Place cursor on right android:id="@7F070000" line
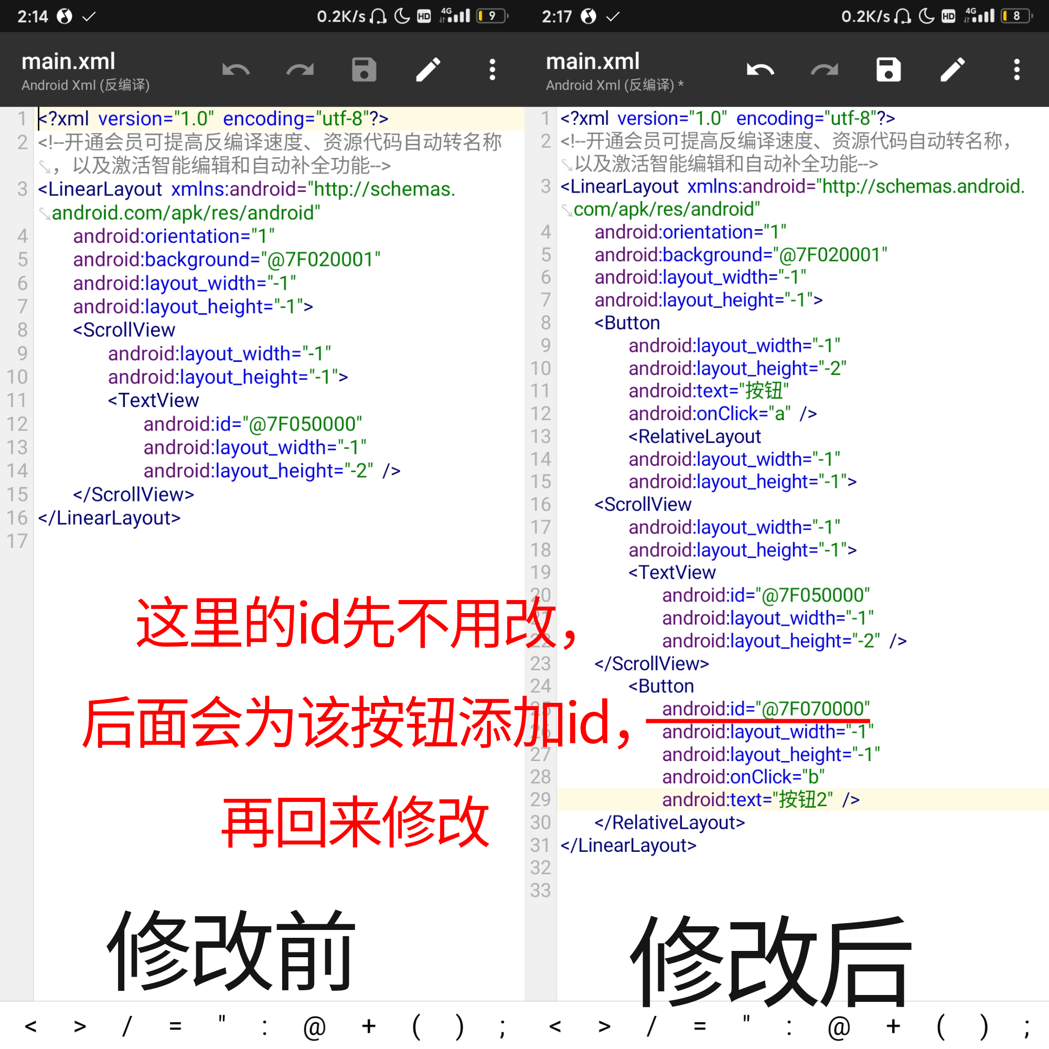 click(766, 709)
